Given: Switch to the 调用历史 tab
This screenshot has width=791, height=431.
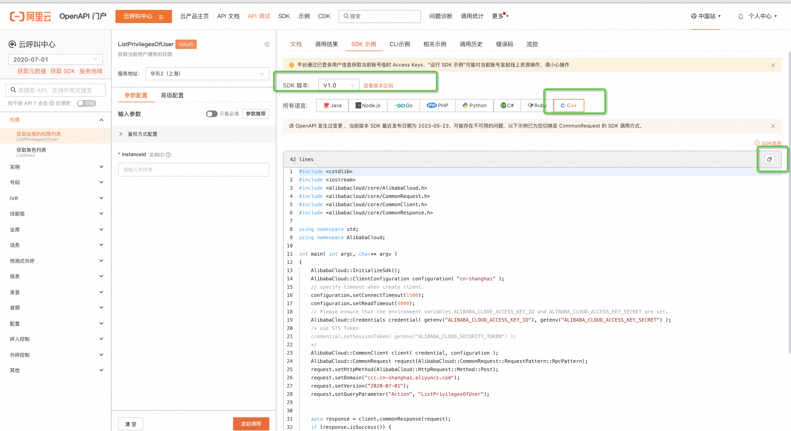Looking at the screenshot, I should tap(471, 44).
